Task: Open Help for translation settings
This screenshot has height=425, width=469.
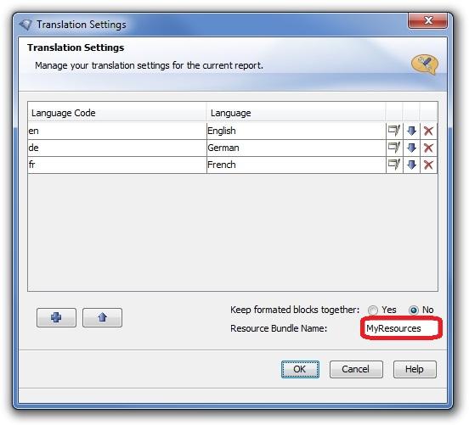Action: click(415, 369)
